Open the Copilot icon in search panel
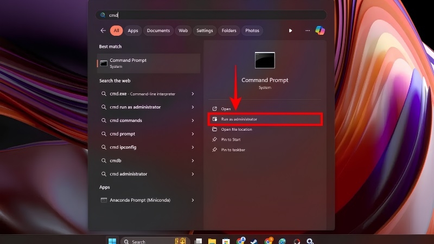This screenshot has height=244, width=434. 320,30
